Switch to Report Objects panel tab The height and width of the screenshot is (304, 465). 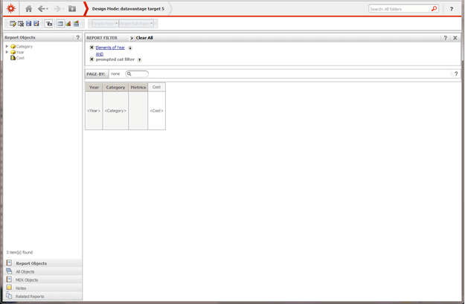(x=44, y=263)
